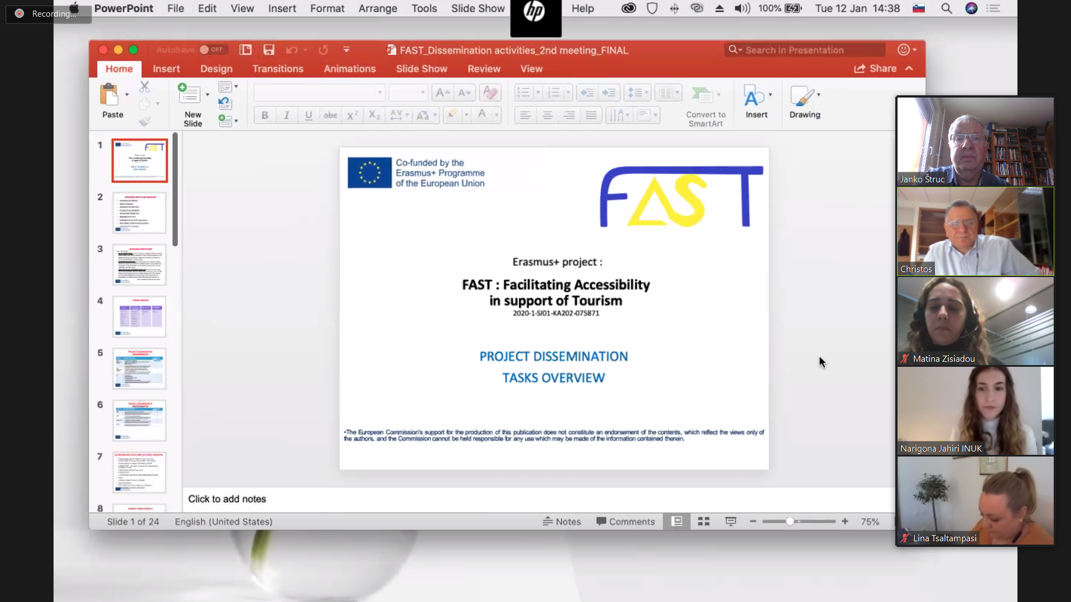Adjust the zoom slider handle
This screenshot has height=602, width=1071.
click(790, 521)
